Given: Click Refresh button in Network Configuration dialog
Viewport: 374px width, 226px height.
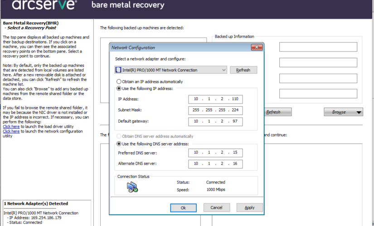Looking at the screenshot, I should pos(243,70).
